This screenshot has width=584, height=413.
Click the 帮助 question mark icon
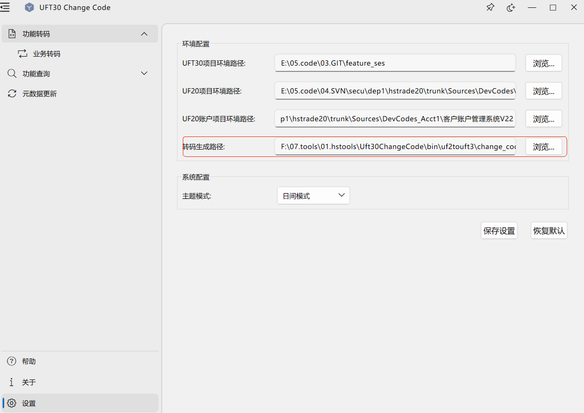(x=12, y=361)
